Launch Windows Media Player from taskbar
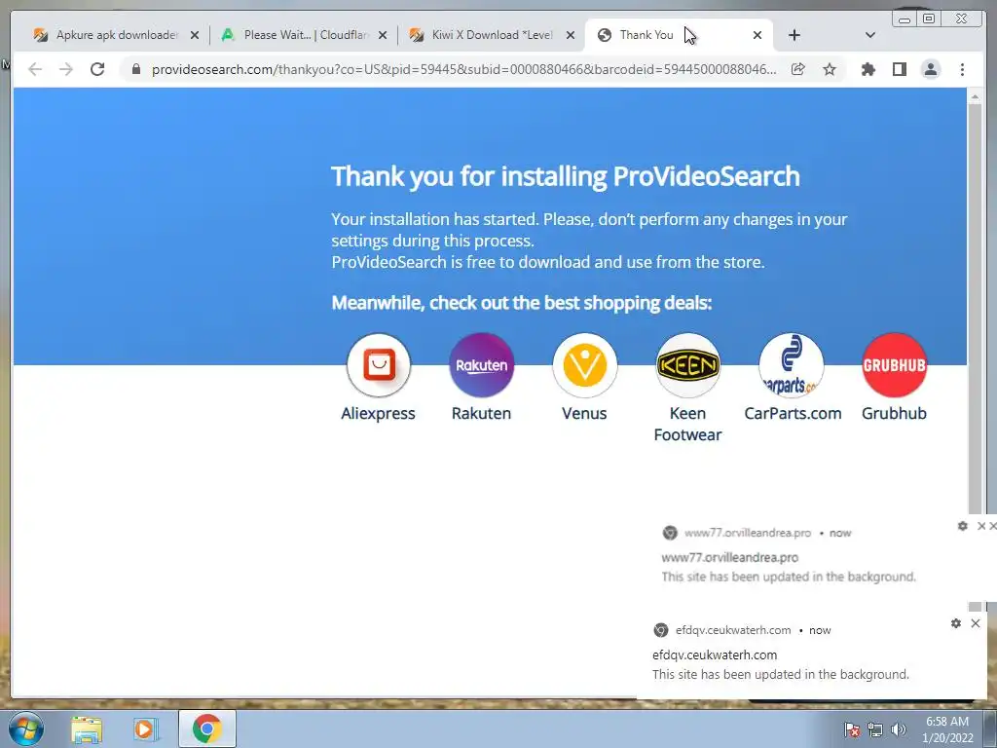Viewport: 997px width, 748px height. (x=145, y=729)
